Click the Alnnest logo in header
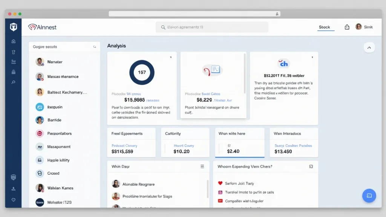The height and width of the screenshot is (217, 386). (x=43, y=27)
